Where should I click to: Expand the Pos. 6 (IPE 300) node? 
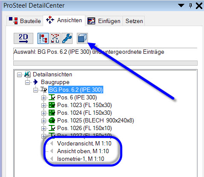[44, 98]
